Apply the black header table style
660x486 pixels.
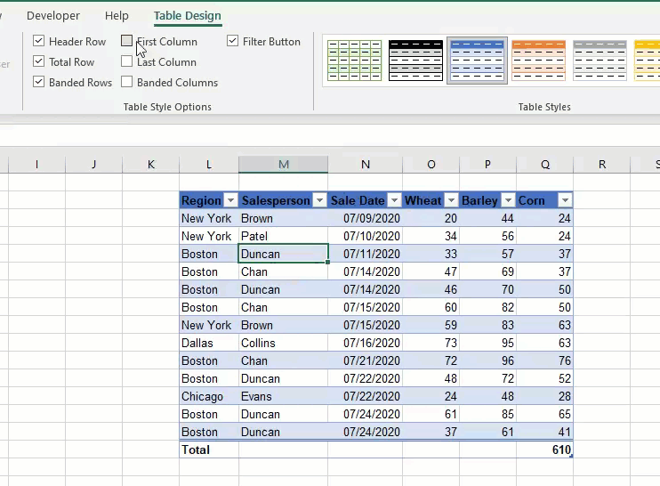(x=415, y=61)
